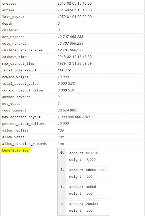Click the 'total_vote_weight' label
The height and width of the screenshot is (216, 145).
click(x=19, y=70)
